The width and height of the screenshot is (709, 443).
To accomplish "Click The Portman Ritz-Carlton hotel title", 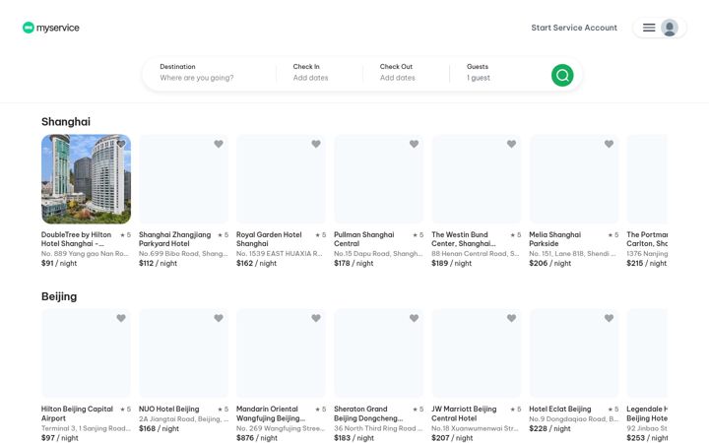I will [647, 239].
